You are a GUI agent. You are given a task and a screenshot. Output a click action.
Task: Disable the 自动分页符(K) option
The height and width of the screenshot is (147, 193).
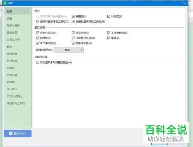point(37,33)
